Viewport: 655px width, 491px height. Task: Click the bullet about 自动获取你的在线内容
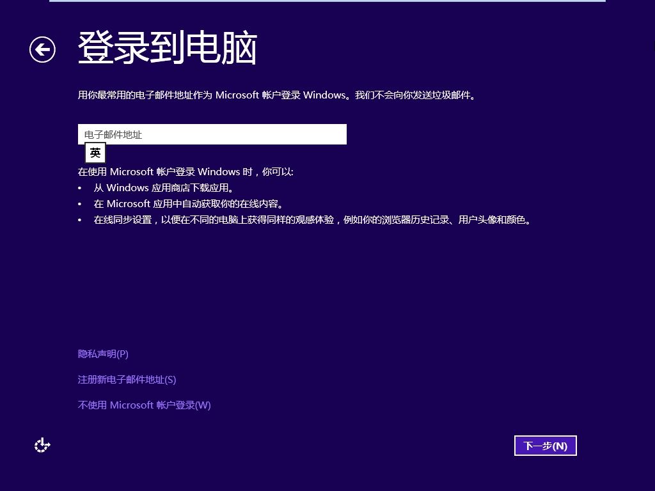click(189, 204)
